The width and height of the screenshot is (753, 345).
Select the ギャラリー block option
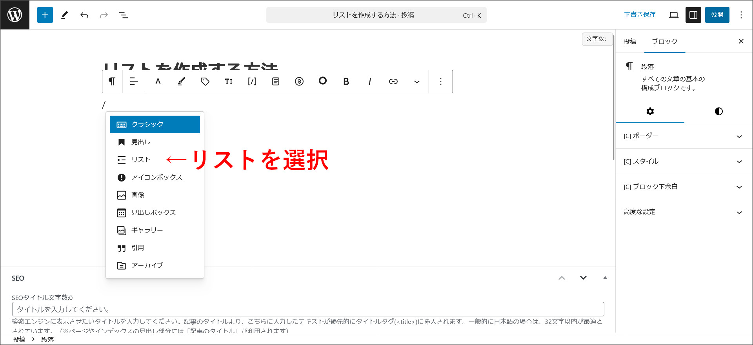155,230
